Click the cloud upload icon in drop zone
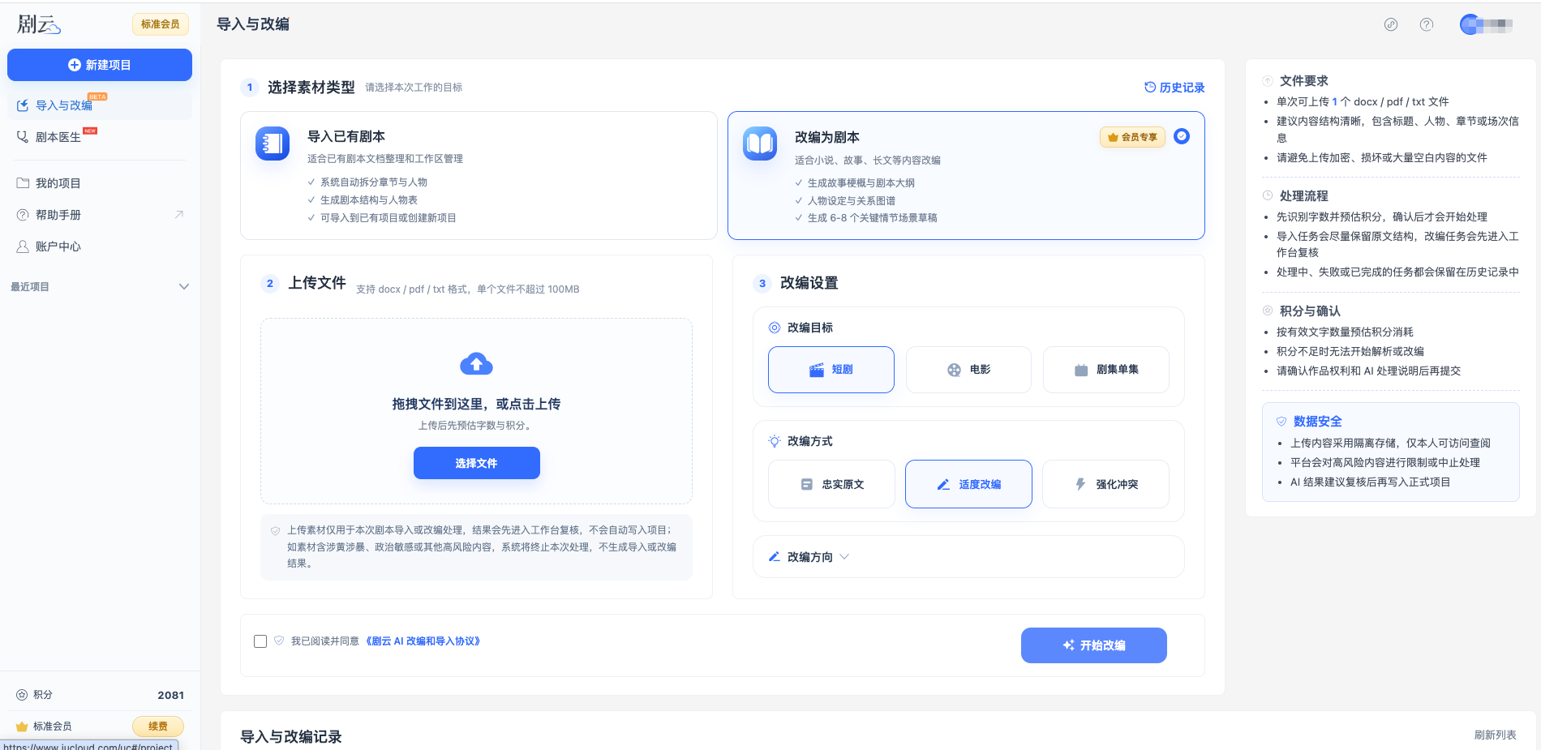 pos(476,364)
